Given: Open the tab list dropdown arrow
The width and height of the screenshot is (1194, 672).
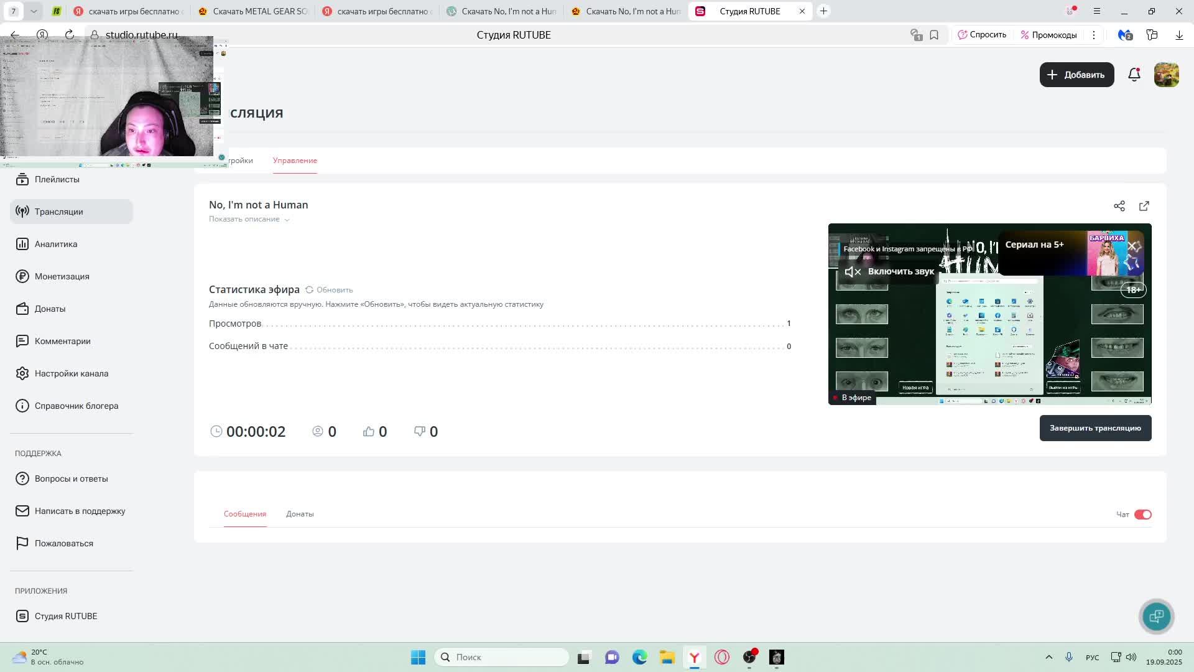Looking at the screenshot, I should 34,11.
